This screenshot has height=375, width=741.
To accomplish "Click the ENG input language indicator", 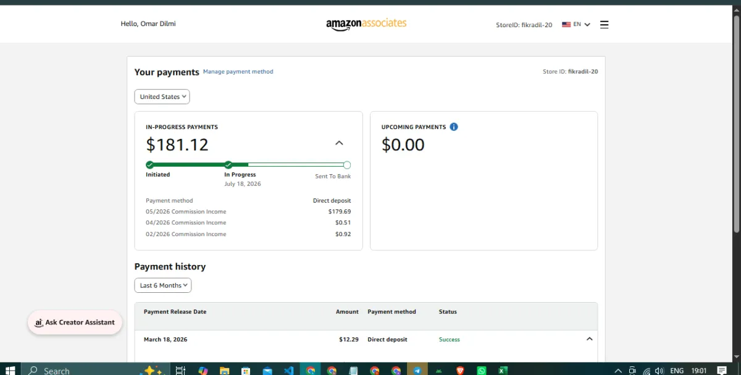I will (677, 371).
